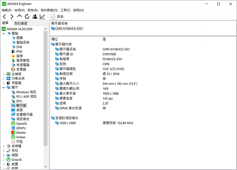Click the 桌面 desktop icon
This screenshot has width=237, height=170.
coord(13,110)
